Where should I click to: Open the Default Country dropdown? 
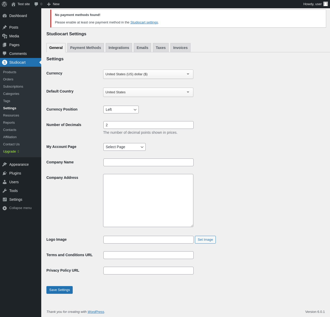pyautogui.click(x=148, y=92)
